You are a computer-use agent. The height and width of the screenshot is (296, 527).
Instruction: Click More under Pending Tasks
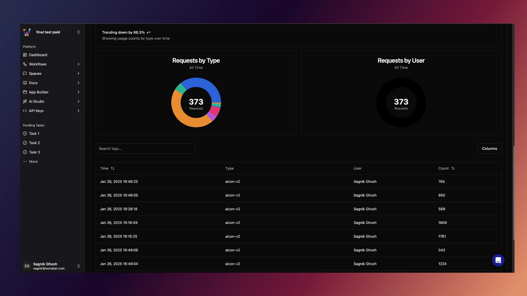[33, 161]
